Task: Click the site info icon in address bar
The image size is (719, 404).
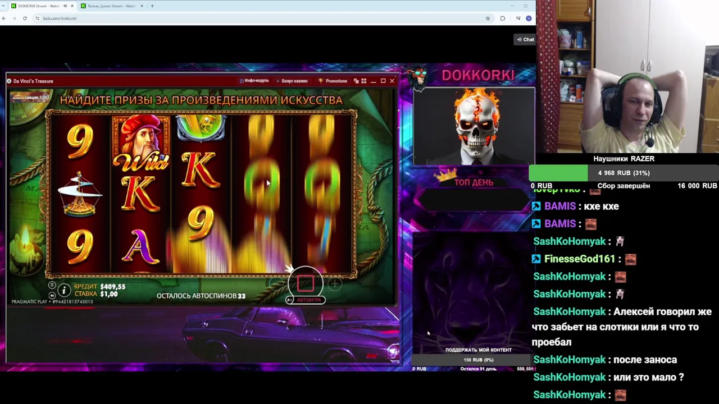Action: pos(37,18)
